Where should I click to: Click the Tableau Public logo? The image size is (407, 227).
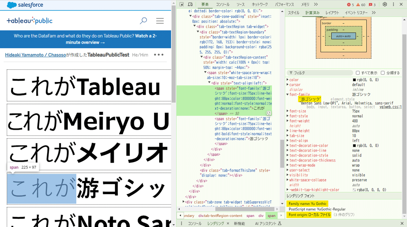[x=30, y=21]
